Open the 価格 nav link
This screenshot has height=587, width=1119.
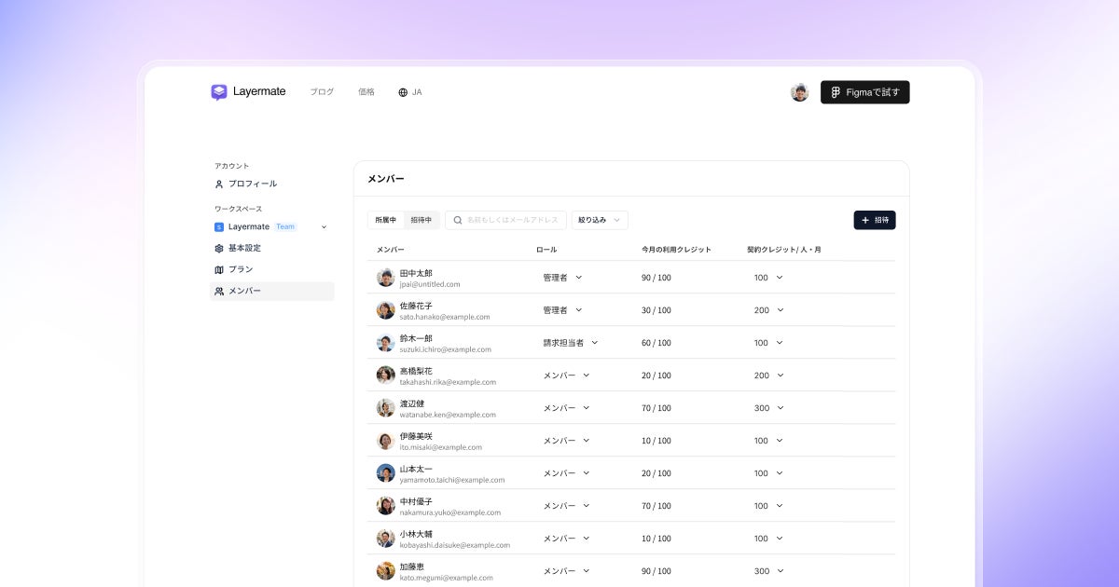(x=366, y=92)
